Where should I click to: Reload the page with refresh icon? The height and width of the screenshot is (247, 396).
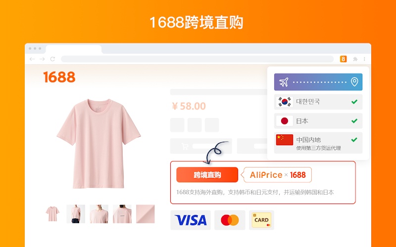[x=52, y=59]
